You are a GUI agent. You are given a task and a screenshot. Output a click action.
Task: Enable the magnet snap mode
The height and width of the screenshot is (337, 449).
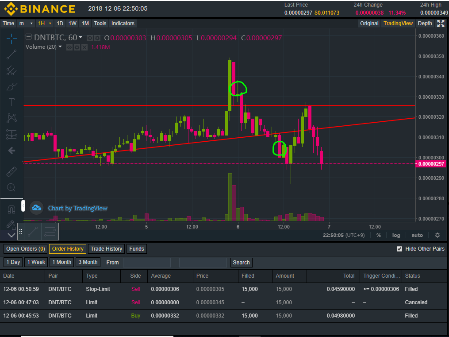12,209
